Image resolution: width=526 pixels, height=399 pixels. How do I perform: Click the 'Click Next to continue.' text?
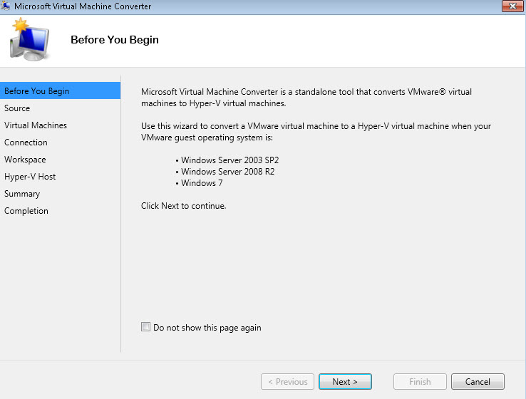tap(183, 206)
